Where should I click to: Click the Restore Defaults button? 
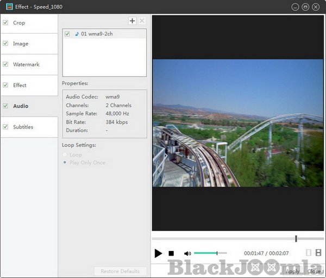click(120, 271)
